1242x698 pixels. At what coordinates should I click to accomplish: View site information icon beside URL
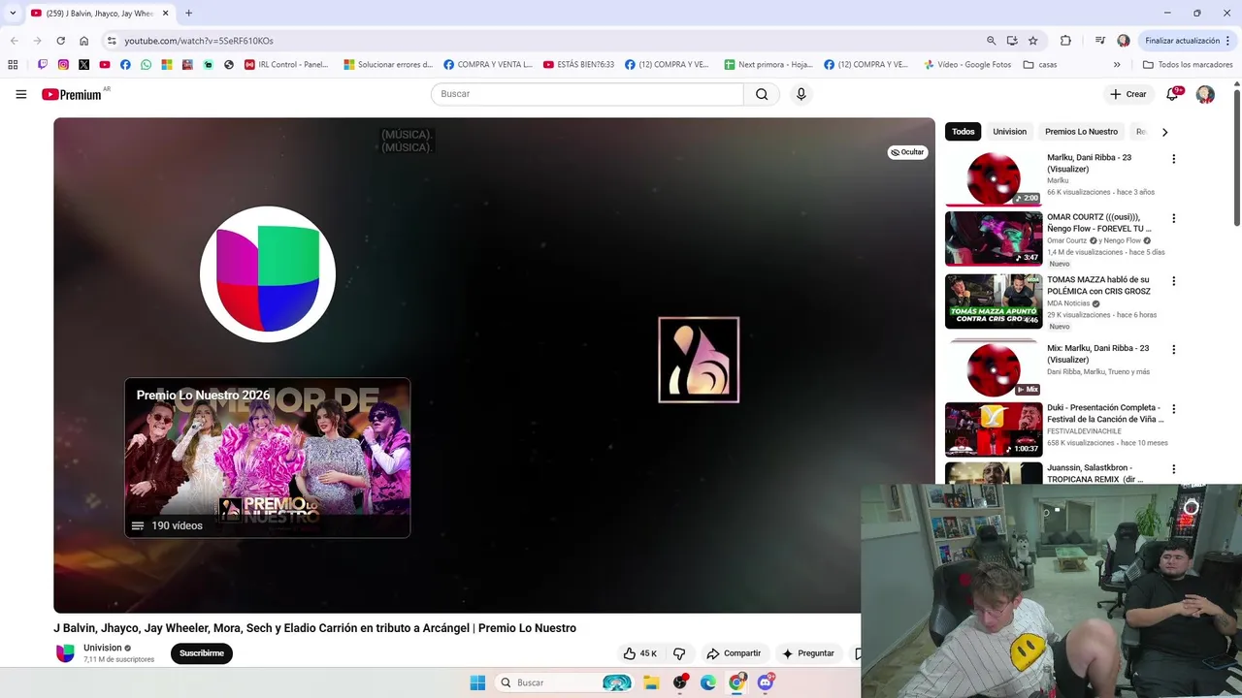pos(112,41)
